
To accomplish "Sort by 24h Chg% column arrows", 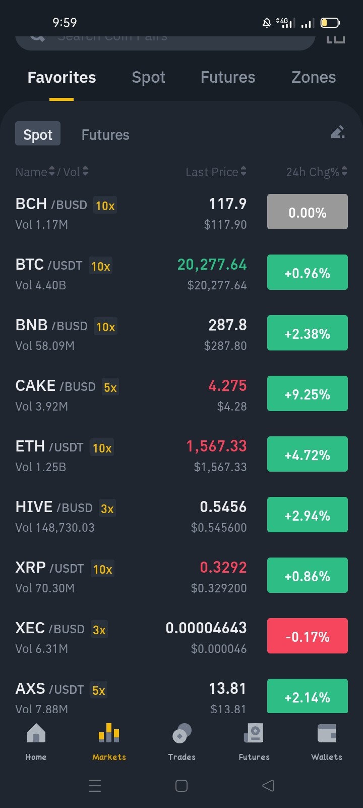I will pyautogui.click(x=344, y=172).
